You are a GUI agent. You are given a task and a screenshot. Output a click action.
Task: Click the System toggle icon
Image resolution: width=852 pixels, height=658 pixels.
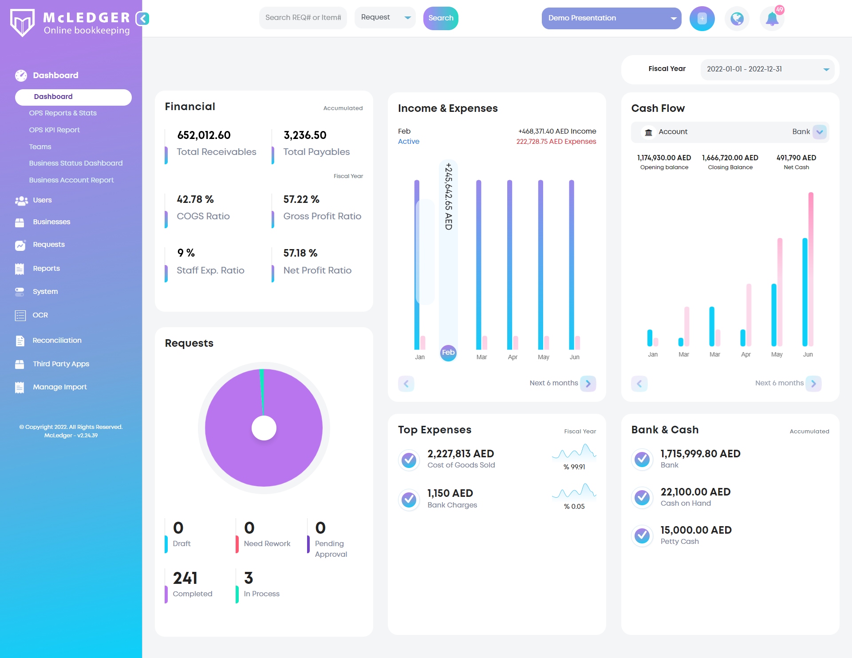[20, 292]
